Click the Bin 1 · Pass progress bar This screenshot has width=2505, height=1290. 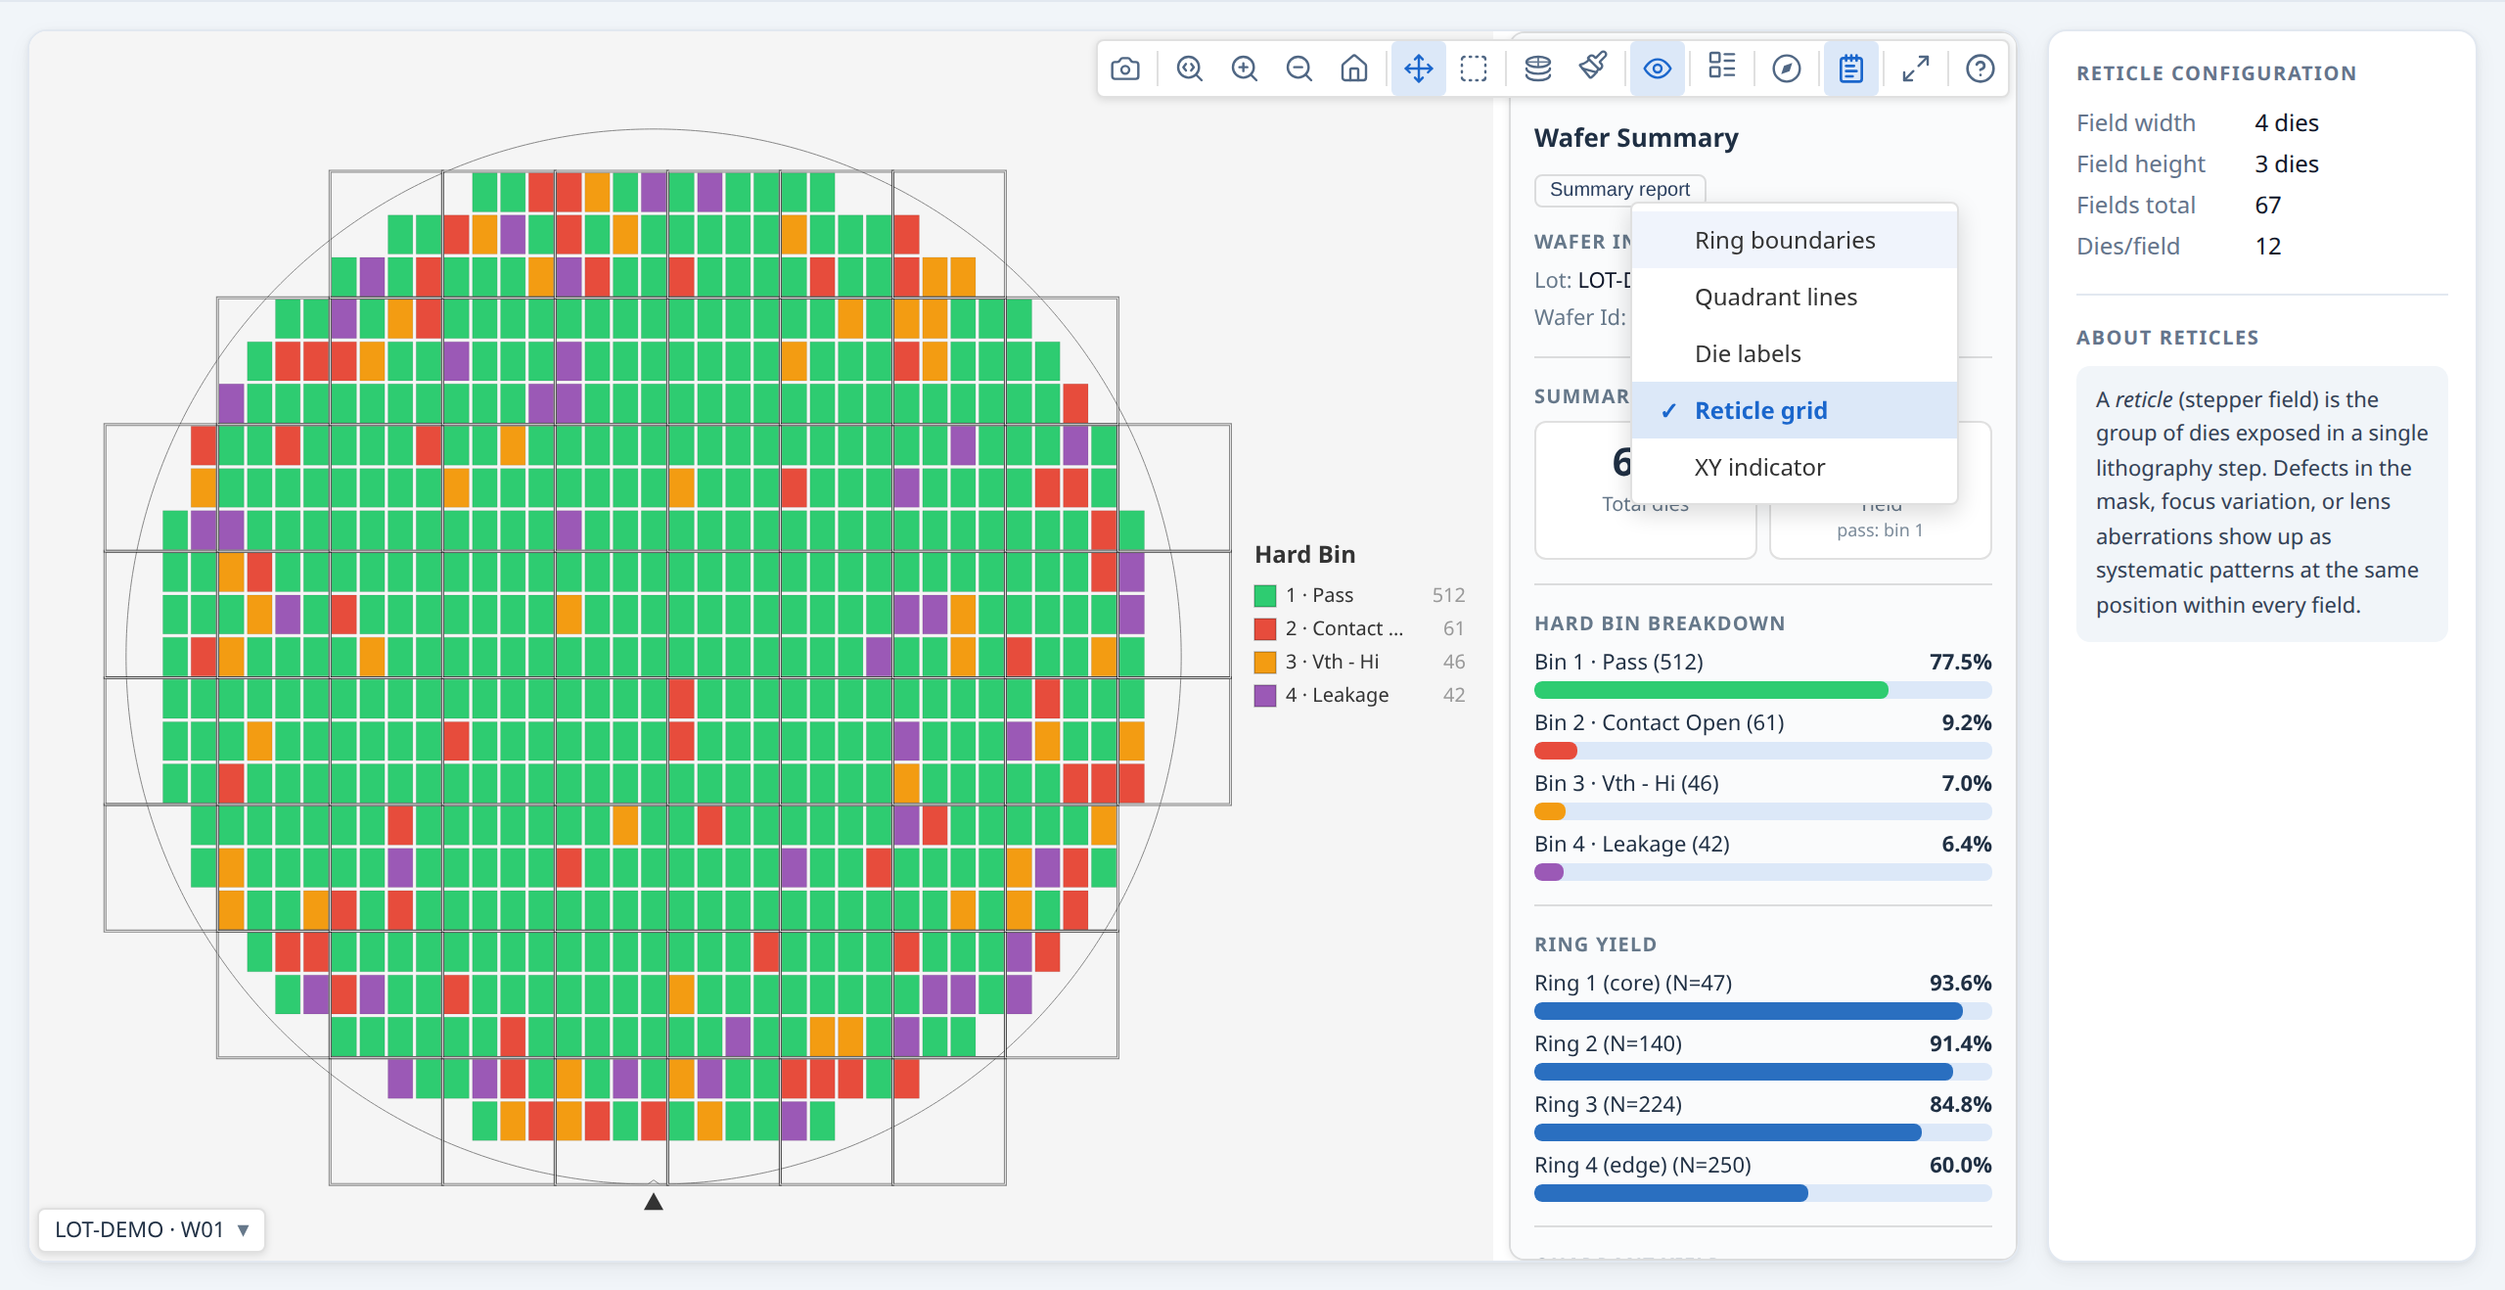click(1763, 690)
